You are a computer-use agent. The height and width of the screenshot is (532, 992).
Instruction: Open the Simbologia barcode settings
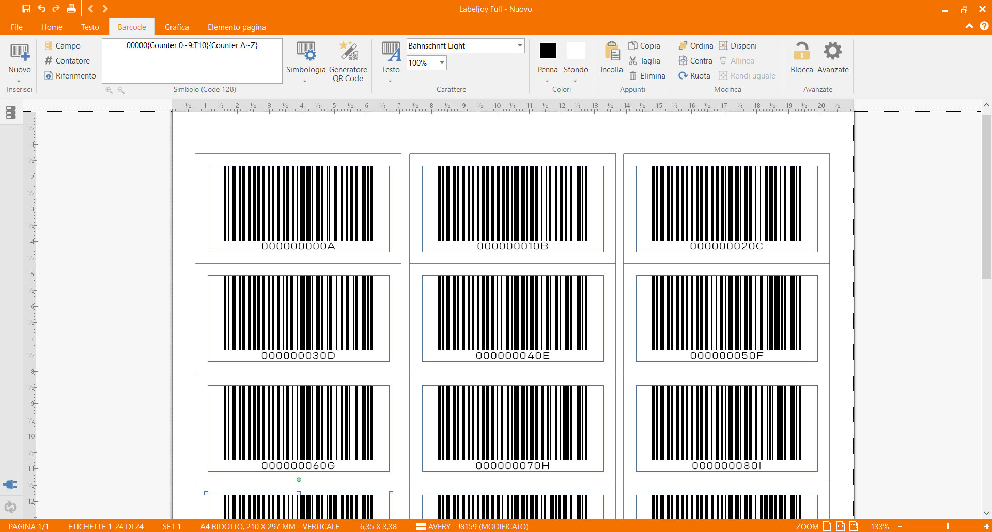tap(306, 58)
